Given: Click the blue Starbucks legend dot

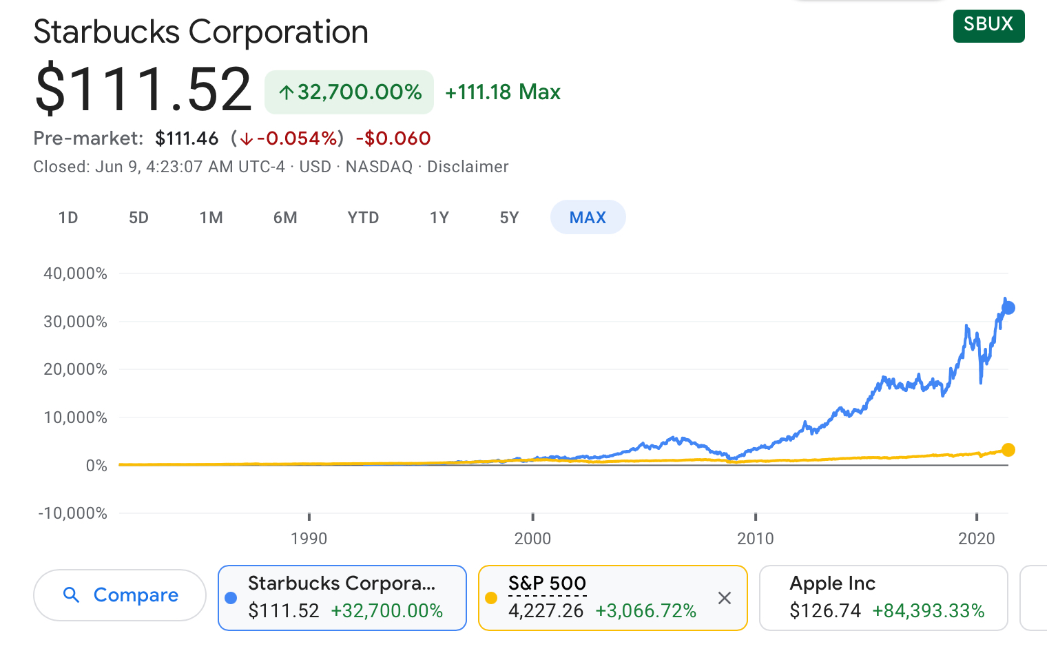Looking at the screenshot, I should click(231, 598).
